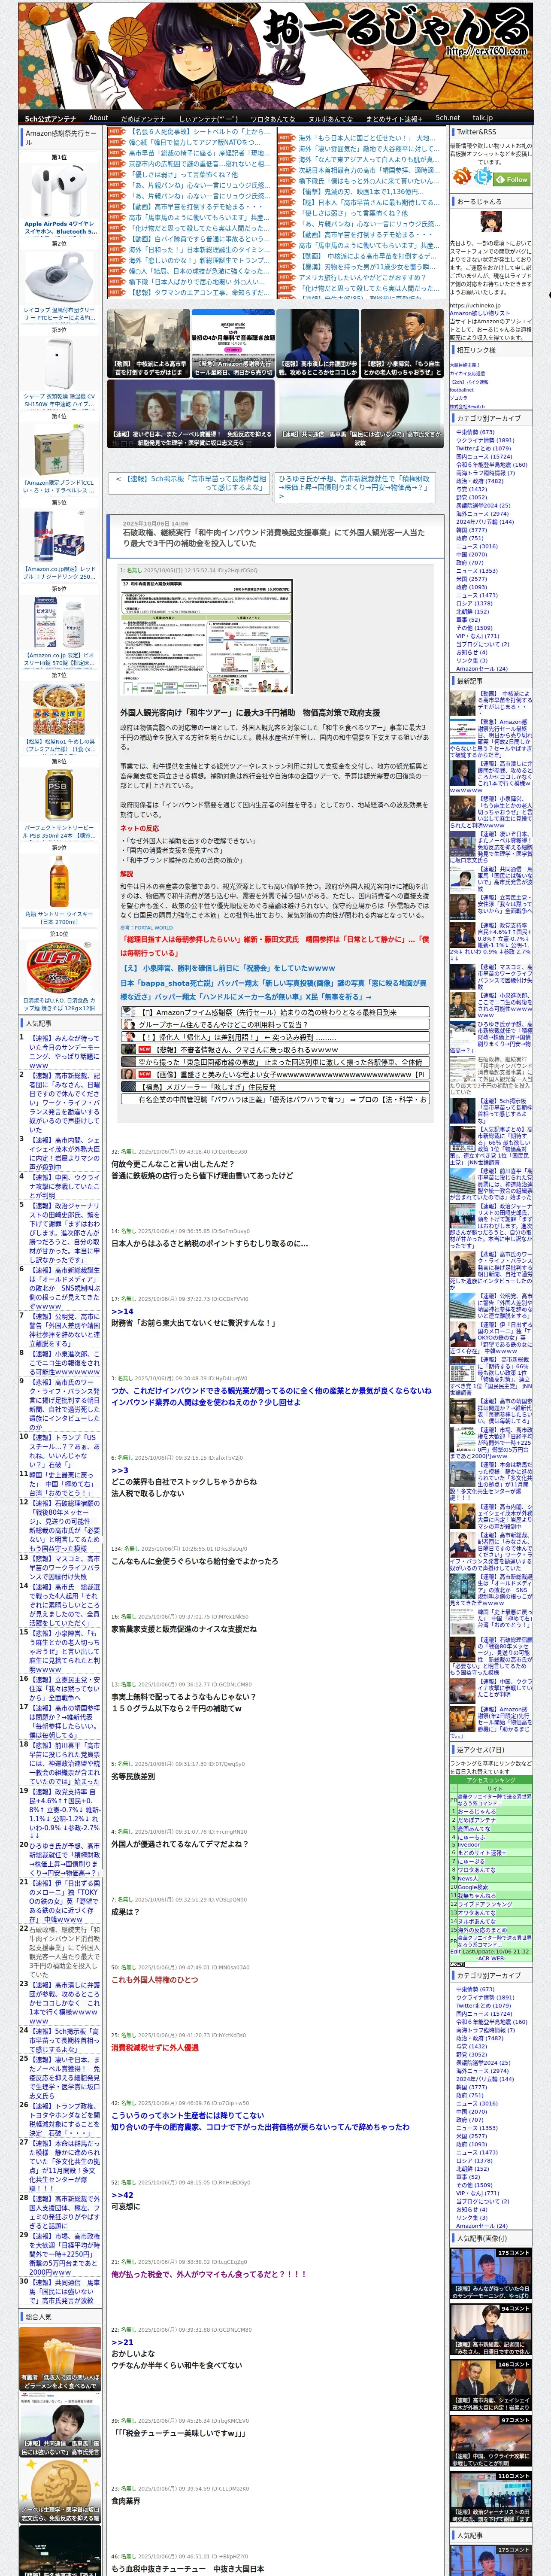Screen dimensions: 551x2576
Task: Open thumbnail card 【動画】中核派による高市早苗を打倒するデモ
Action: (148, 343)
